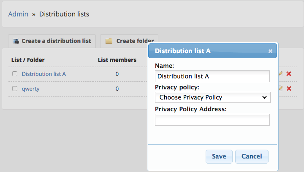Close the Distribution list A dialog

[x=270, y=51]
